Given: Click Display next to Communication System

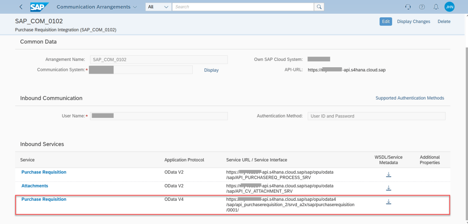Looking at the screenshot, I should pyautogui.click(x=211, y=70).
